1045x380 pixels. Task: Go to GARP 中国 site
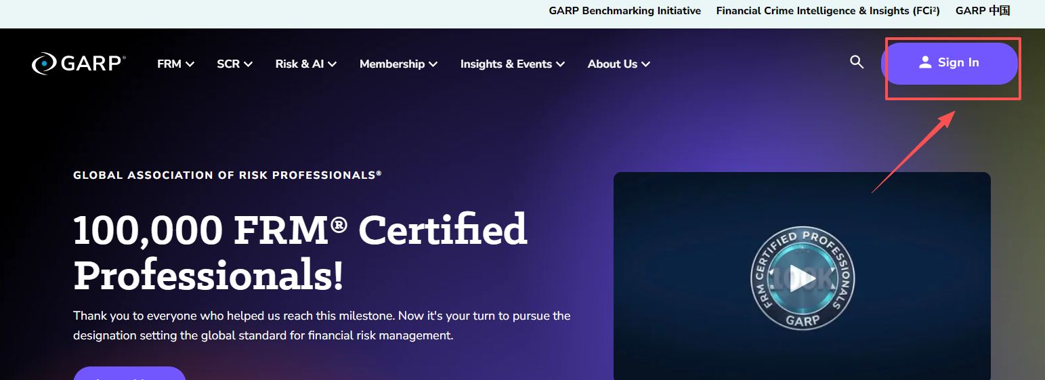[x=983, y=11]
